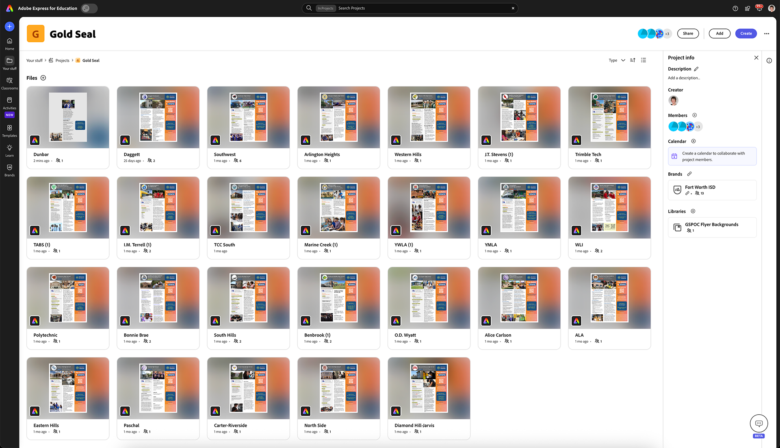This screenshot has height=448, width=780.
Task: Toggle the sort order direction
Action: click(x=633, y=60)
